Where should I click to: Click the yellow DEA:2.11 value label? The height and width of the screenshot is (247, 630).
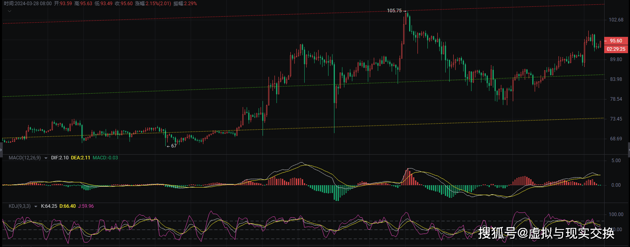point(81,158)
